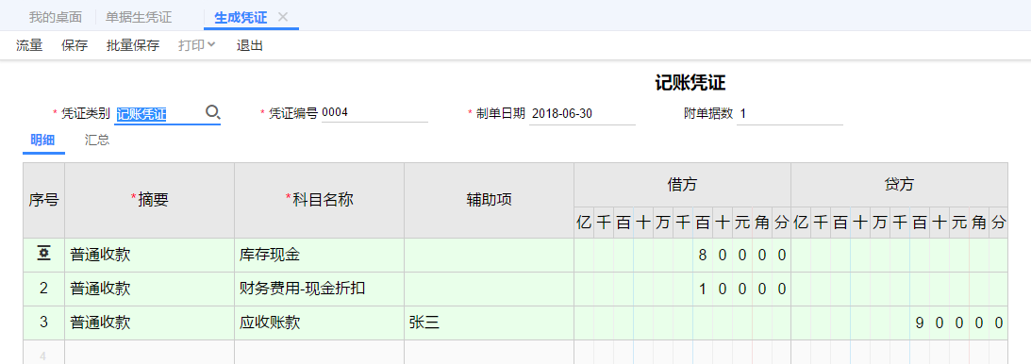Click the row settings icon in first row
This screenshot has width=1031, height=364.
pyautogui.click(x=44, y=254)
